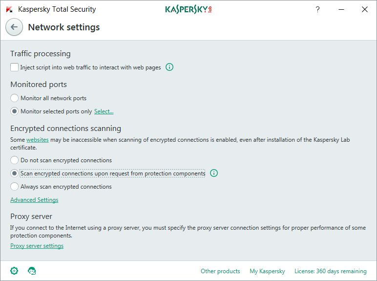Open Proxy server settings link
This screenshot has width=377, height=281.
click(x=37, y=246)
